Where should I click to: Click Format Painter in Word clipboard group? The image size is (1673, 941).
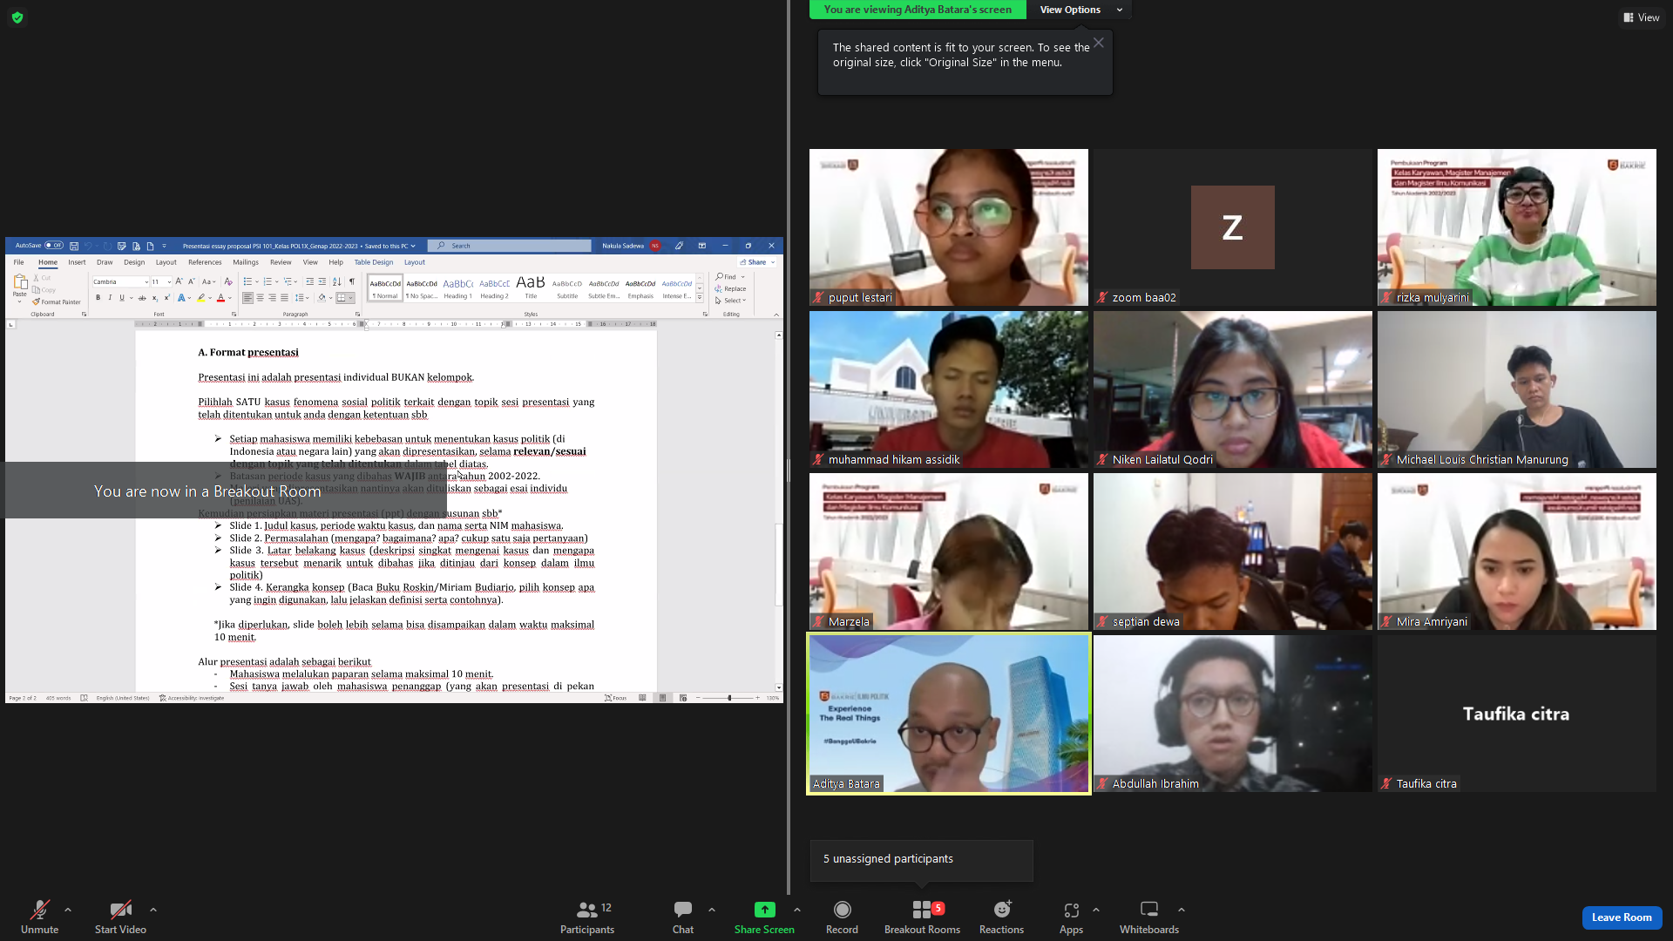(57, 302)
